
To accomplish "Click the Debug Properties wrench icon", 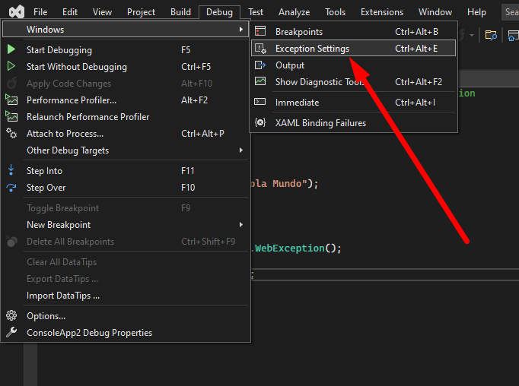I will [x=11, y=333].
